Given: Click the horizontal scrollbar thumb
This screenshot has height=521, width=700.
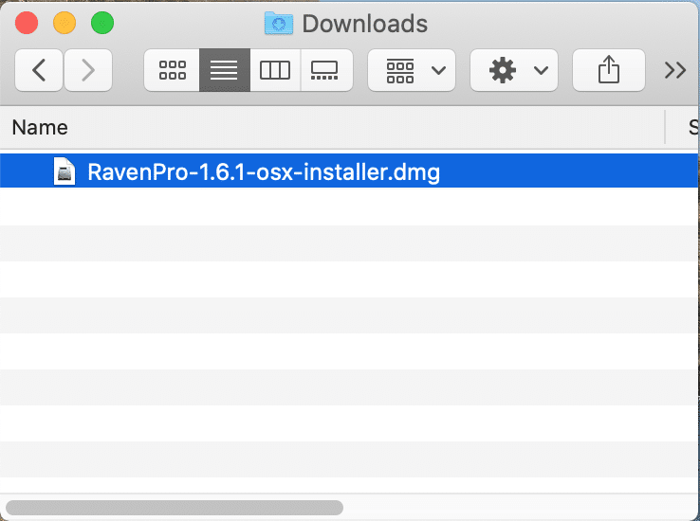Looking at the screenshot, I should point(175,507).
